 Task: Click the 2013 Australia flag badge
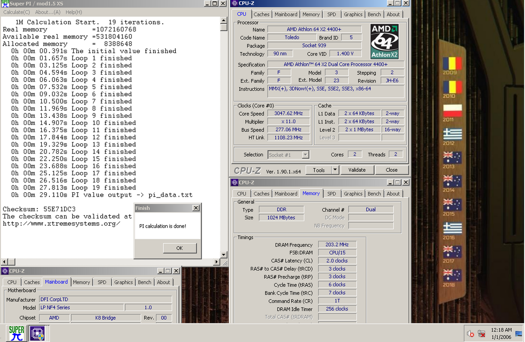pyautogui.click(x=452, y=158)
